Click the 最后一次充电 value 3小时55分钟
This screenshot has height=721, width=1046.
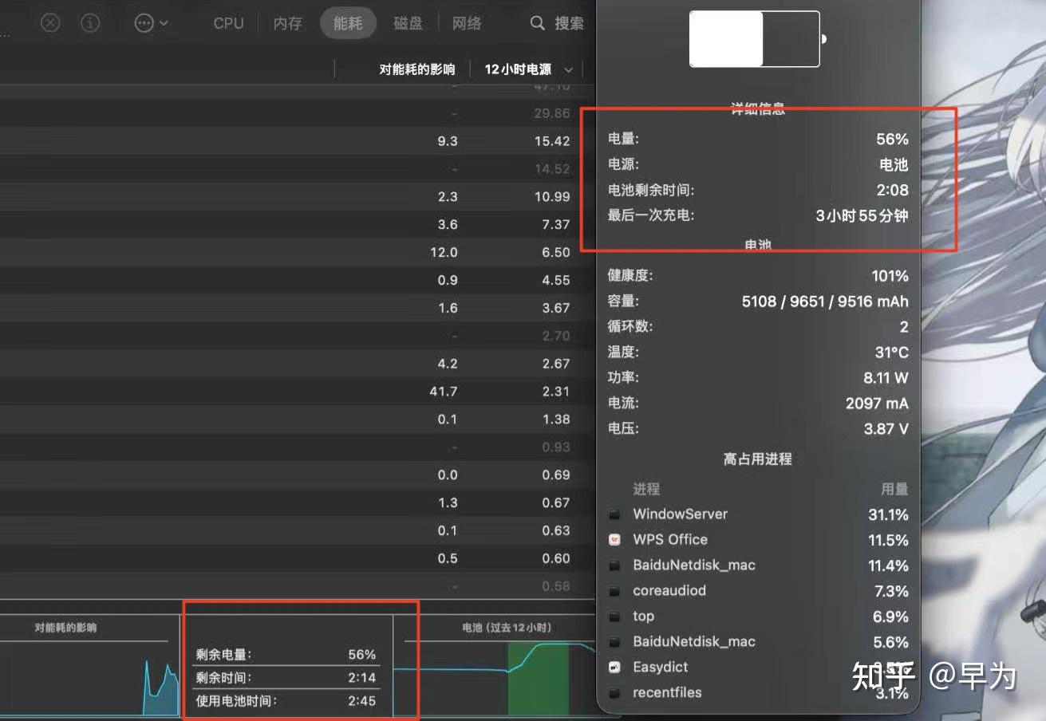pyautogui.click(x=862, y=215)
